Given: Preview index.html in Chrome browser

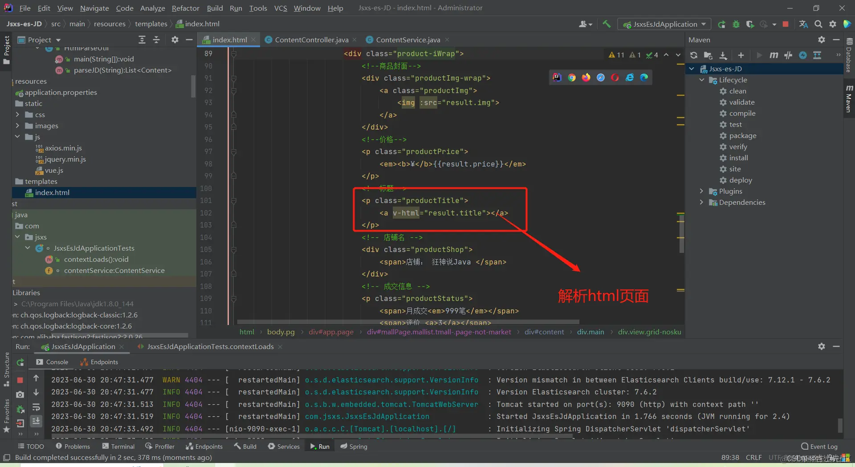Looking at the screenshot, I should (572, 77).
